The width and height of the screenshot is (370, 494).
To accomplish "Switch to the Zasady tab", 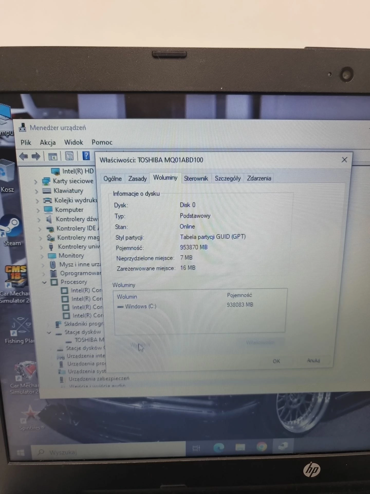I will 137,179.
